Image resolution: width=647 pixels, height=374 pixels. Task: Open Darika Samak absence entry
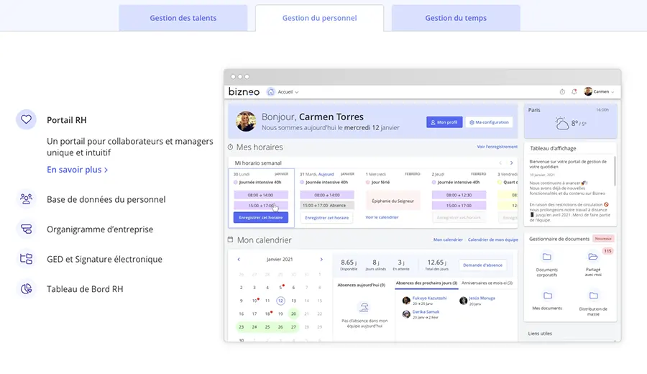click(421, 314)
